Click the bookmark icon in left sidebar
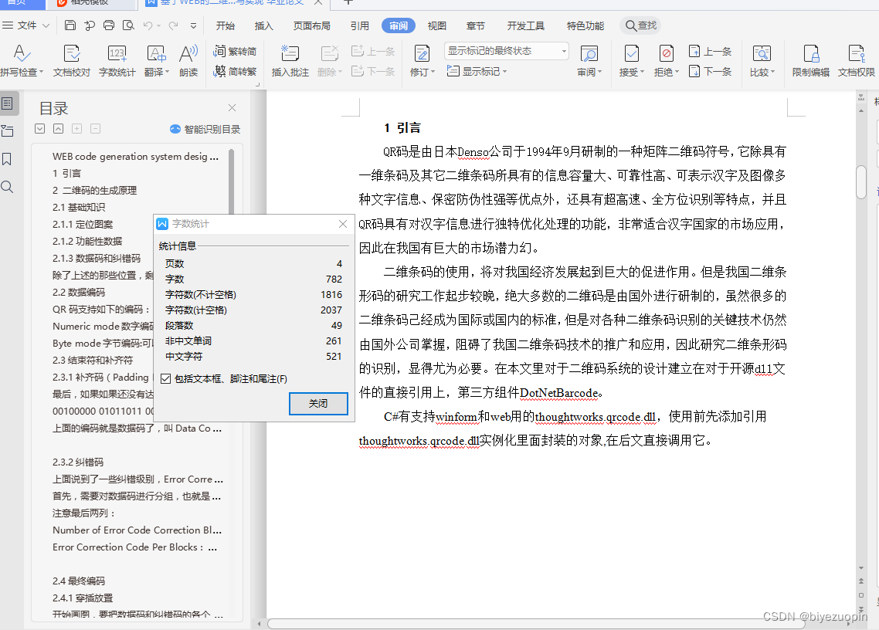879x630 pixels. [x=8, y=158]
